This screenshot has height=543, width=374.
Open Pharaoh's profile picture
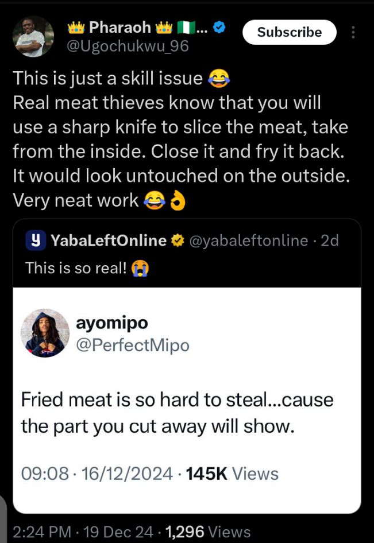click(33, 36)
